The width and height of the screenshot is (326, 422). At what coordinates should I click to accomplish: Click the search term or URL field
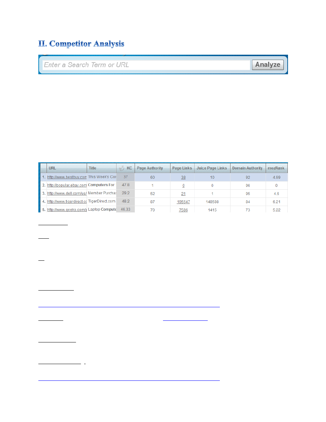pyautogui.click(x=146, y=65)
